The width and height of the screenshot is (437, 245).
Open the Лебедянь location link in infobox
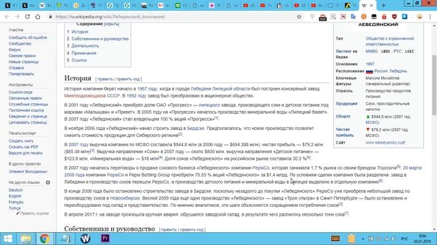click(398, 71)
